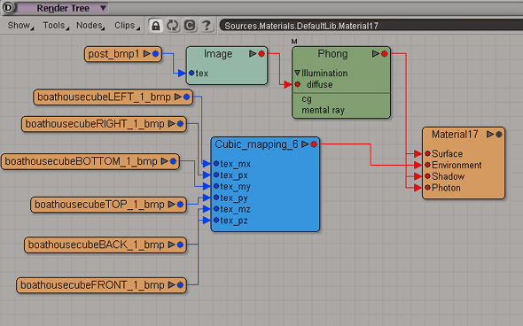Click the tex_my input port
Viewport: 523px width, 326px height.
pyautogui.click(x=216, y=186)
